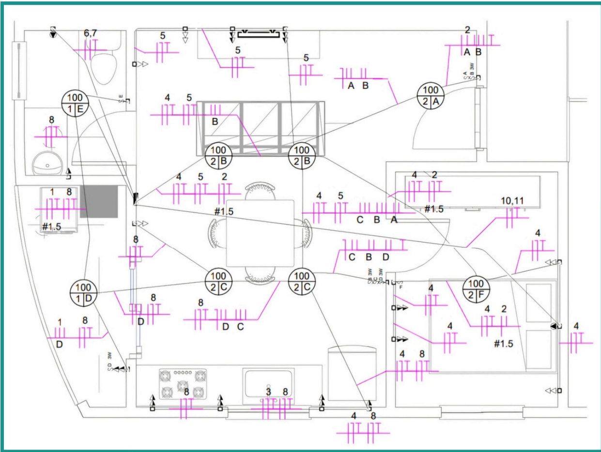Click the refrigerator outline in kitchen
This screenshot has height=452, width=601.
(352, 374)
